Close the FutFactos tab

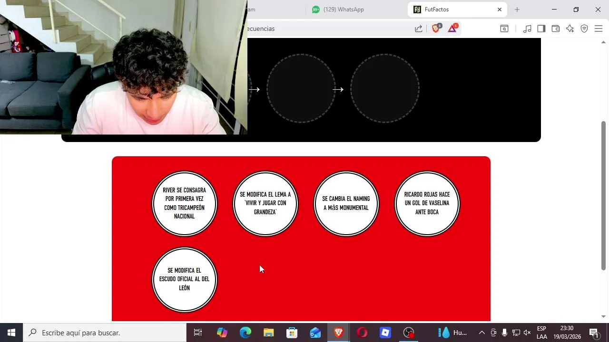click(500, 9)
